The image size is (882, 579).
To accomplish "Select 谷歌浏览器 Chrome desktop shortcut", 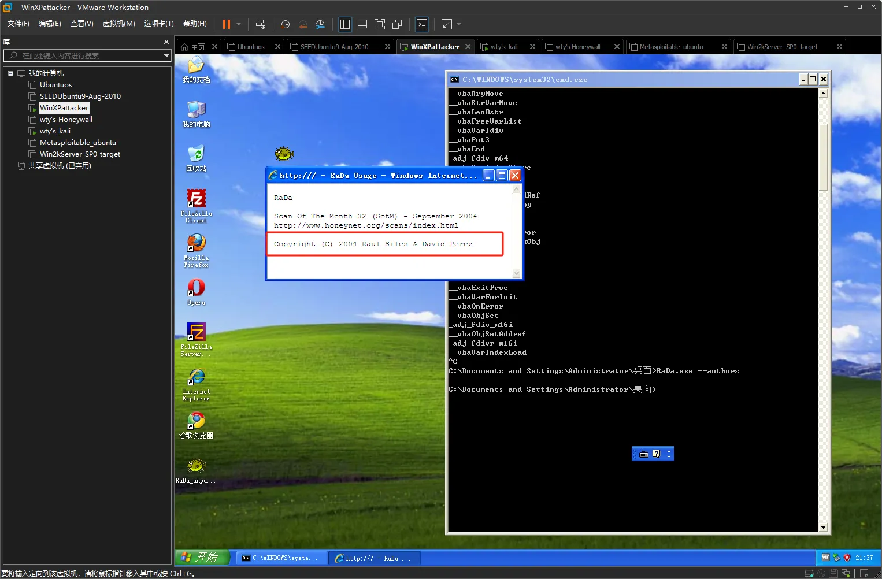I will click(x=196, y=425).
